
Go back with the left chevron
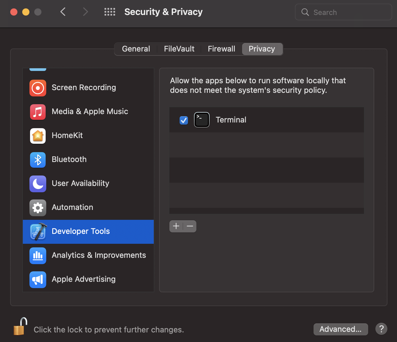pos(63,12)
